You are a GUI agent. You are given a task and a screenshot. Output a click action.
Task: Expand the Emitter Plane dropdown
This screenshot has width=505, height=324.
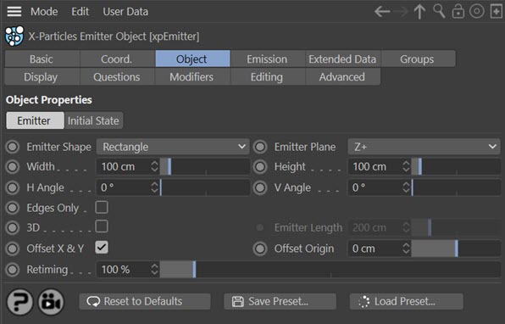tap(424, 147)
